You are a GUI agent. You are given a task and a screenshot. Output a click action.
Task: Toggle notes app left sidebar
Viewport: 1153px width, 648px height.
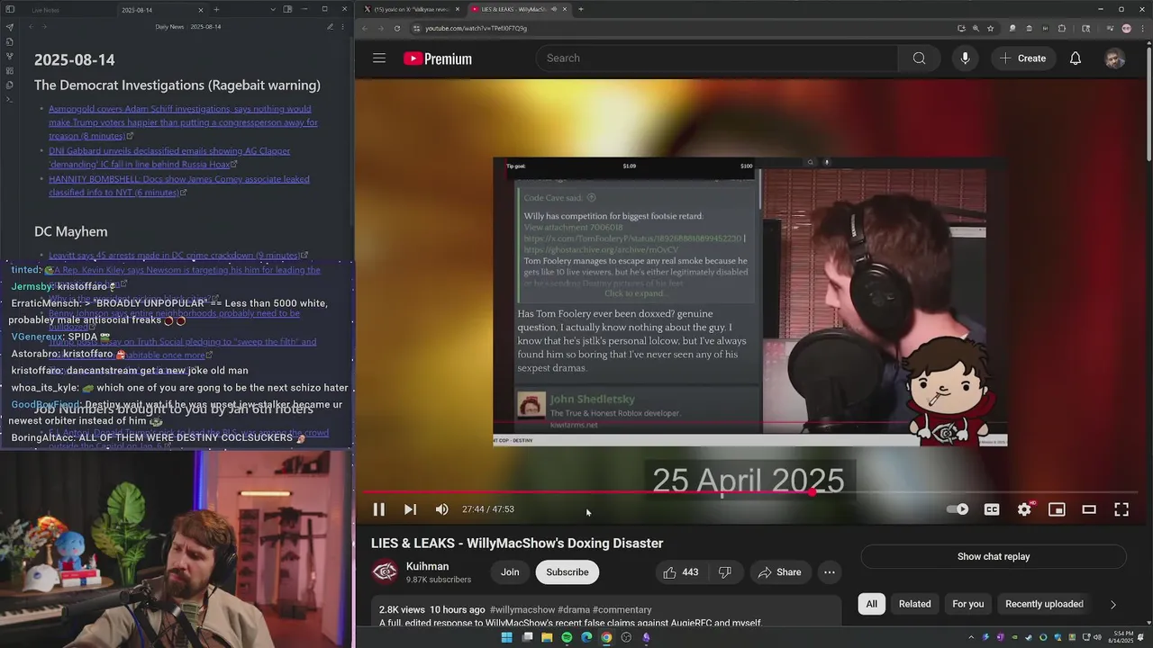[x=10, y=9]
